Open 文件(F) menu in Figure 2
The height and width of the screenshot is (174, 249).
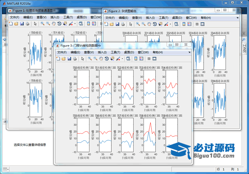(110, 18)
